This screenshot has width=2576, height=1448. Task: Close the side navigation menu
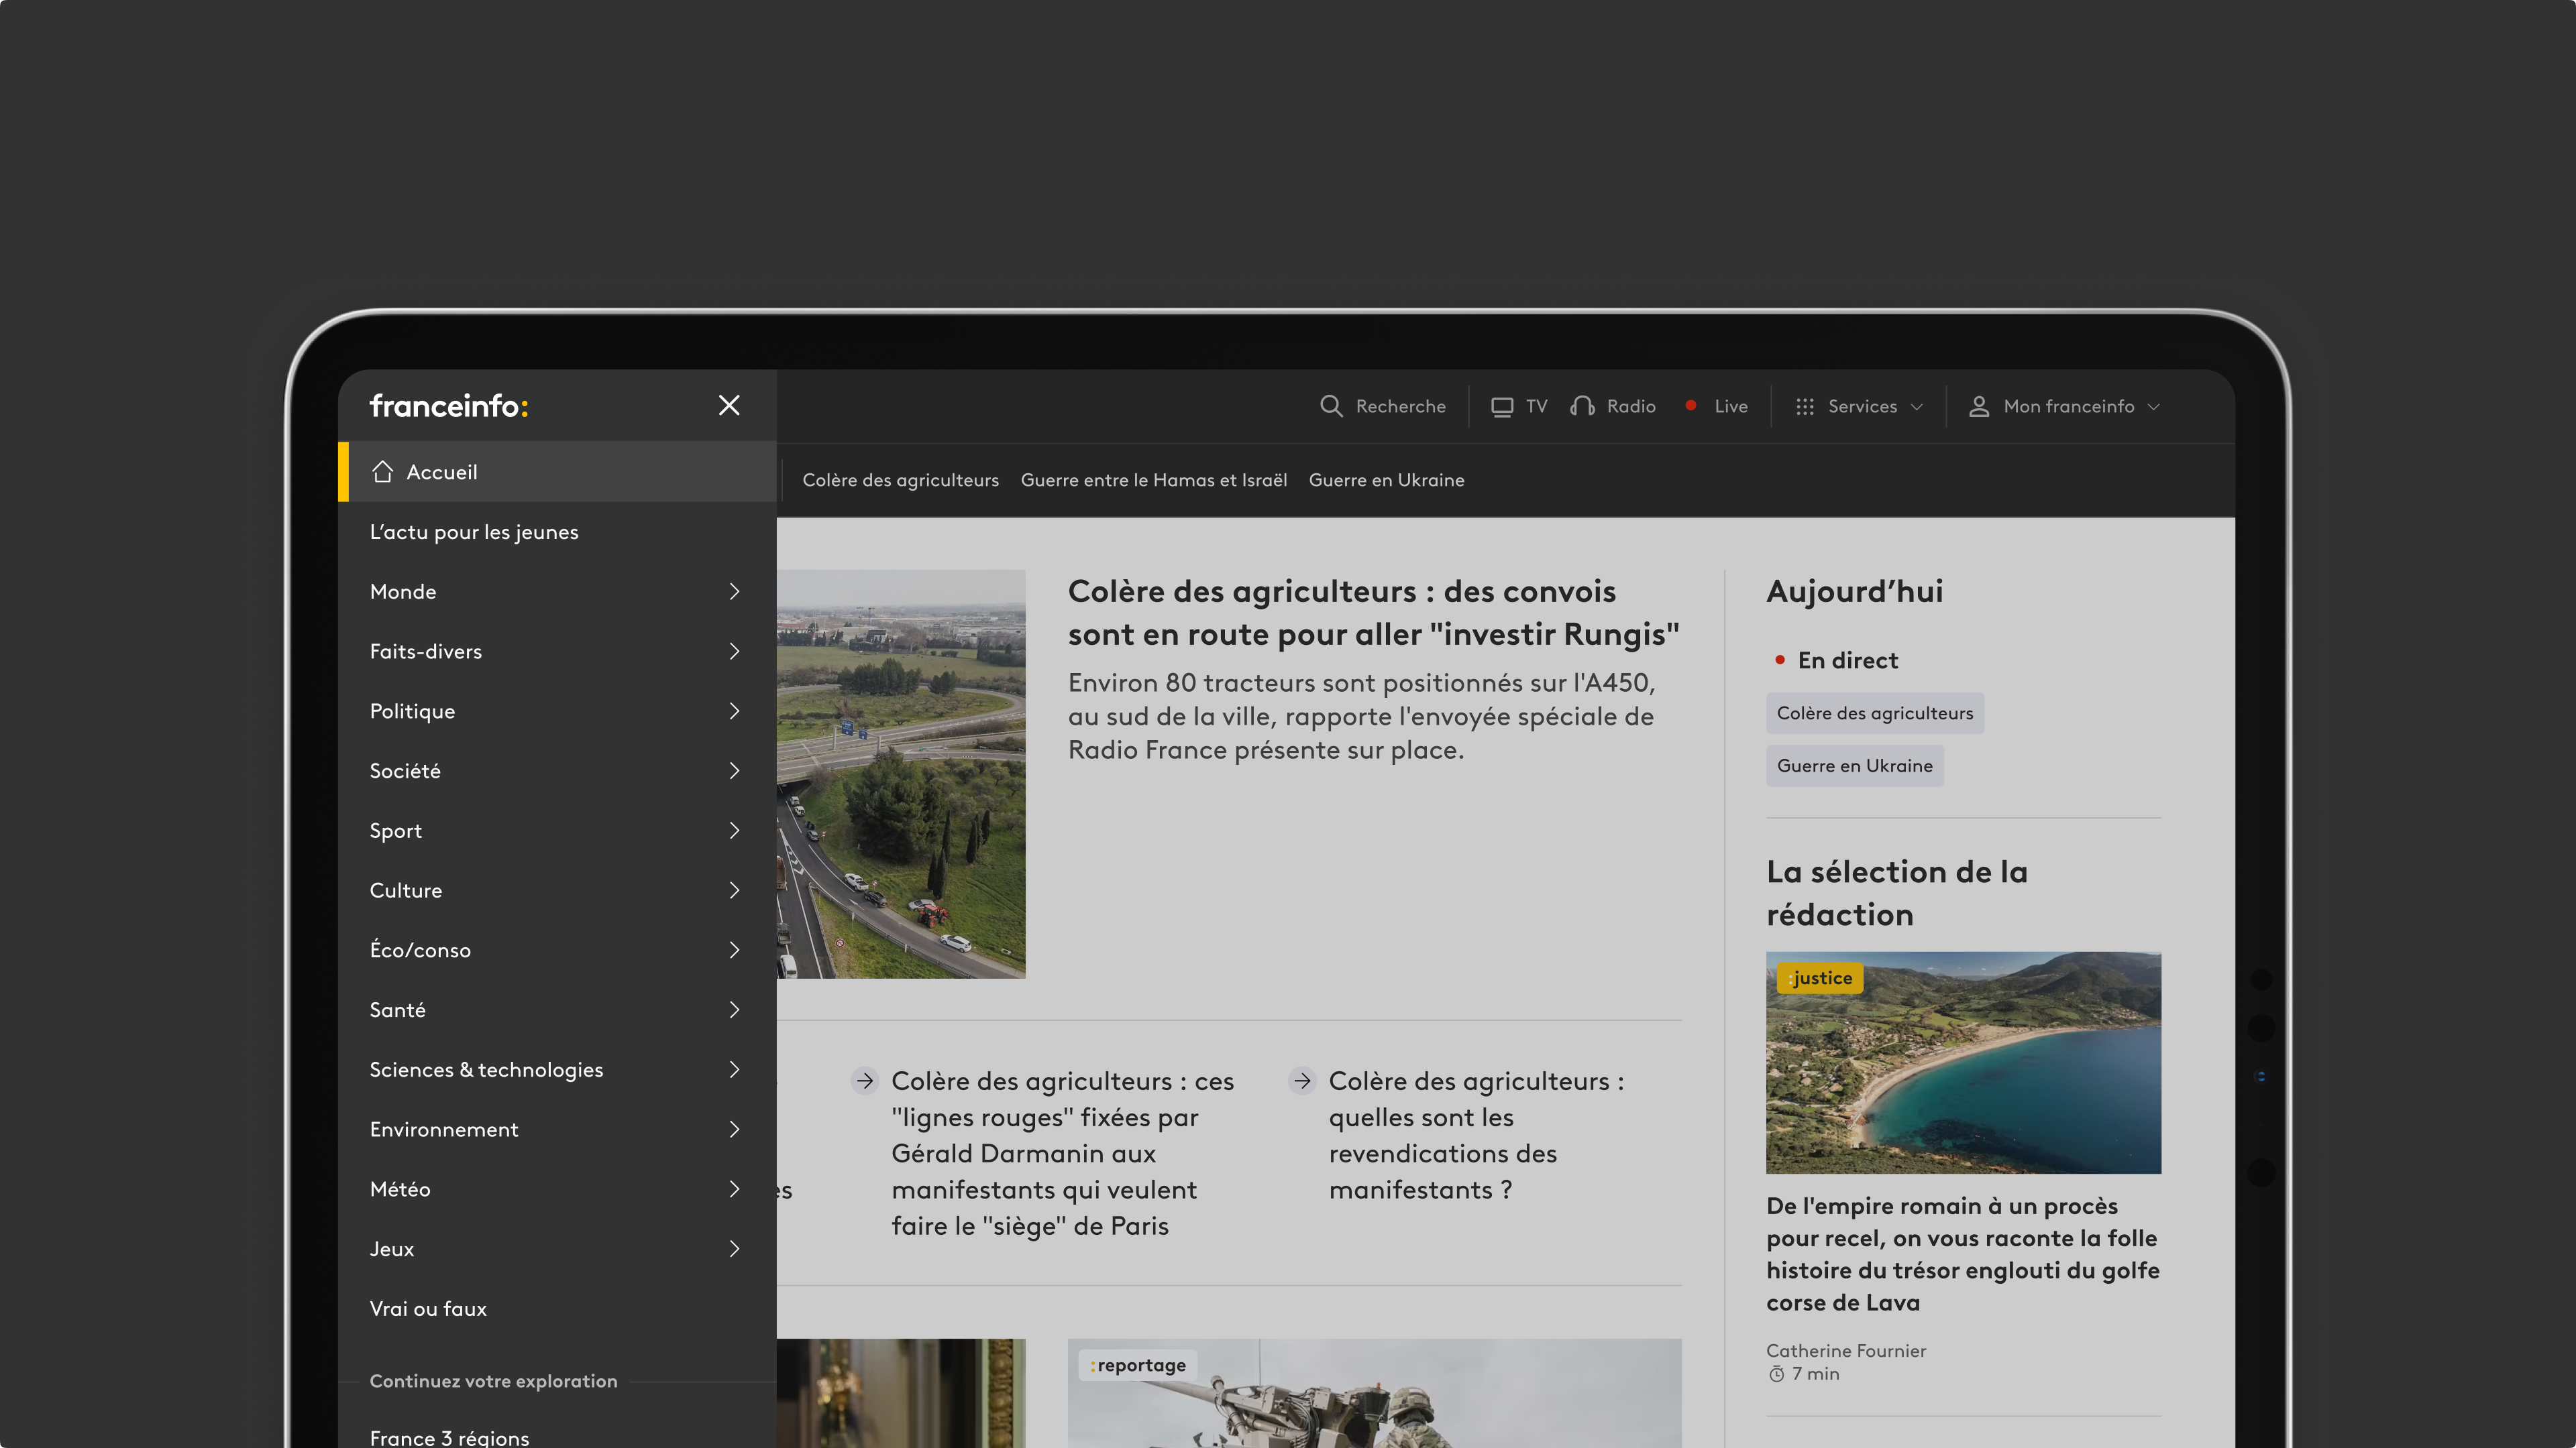coord(729,405)
